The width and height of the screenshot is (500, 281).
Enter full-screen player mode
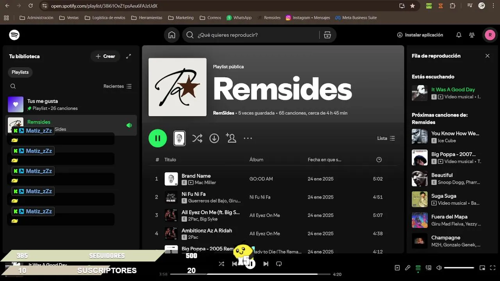tap(493, 268)
